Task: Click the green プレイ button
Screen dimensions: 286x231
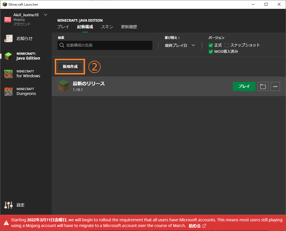Action: [x=244, y=86]
